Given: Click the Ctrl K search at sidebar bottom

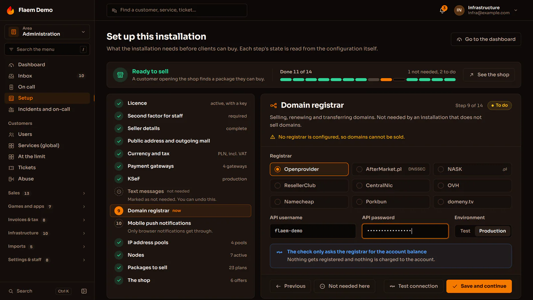Looking at the screenshot, I should coord(40,291).
